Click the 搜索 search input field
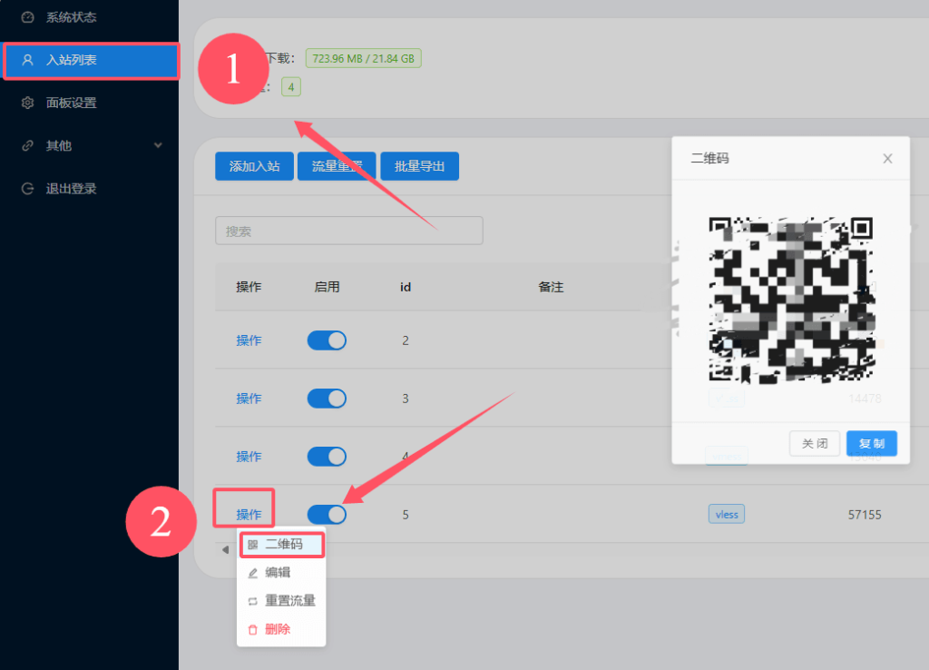Screen dimensions: 929x670 pyautogui.click(x=348, y=231)
